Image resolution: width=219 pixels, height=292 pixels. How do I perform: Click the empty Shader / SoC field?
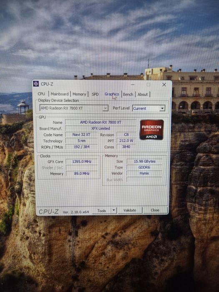[x=82, y=168]
